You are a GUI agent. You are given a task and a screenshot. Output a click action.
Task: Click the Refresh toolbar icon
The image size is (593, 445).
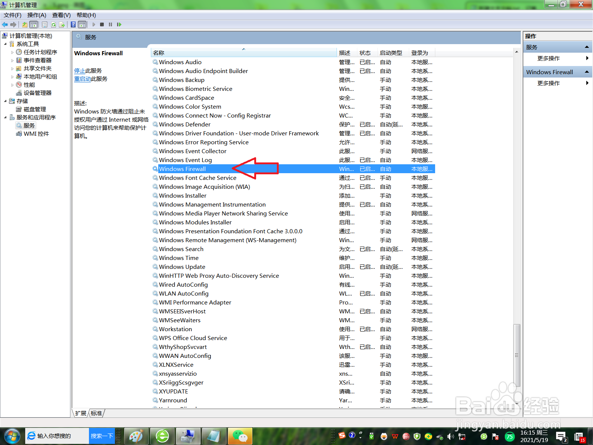tap(53, 24)
